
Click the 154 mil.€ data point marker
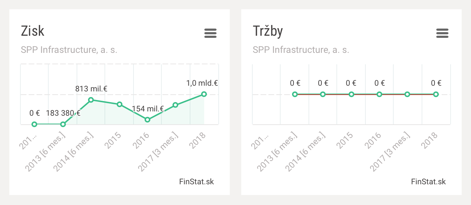[147, 120]
